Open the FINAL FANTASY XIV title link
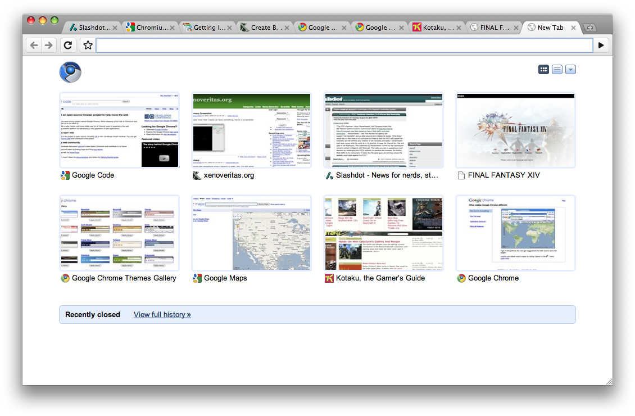 [504, 175]
